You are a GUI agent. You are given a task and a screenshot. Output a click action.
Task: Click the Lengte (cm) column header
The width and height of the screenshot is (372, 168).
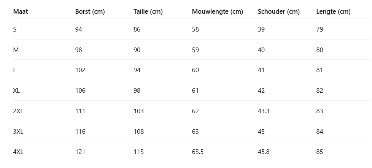coord(333,11)
